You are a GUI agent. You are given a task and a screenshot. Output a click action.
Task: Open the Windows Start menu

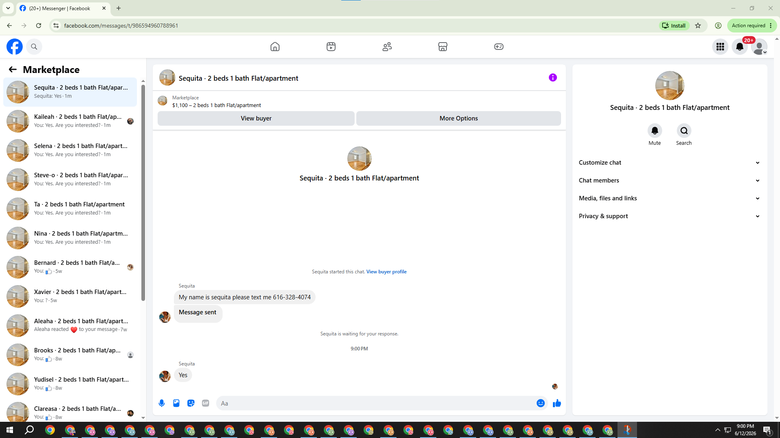point(10,430)
